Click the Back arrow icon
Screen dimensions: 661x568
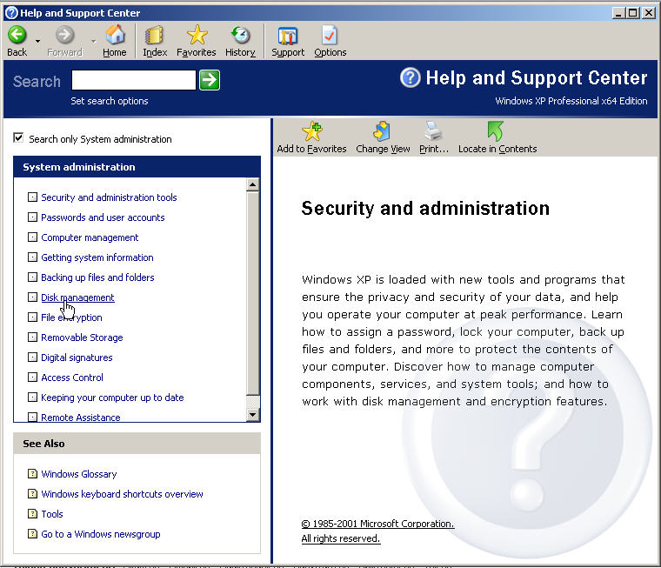[x=17, y=35]
